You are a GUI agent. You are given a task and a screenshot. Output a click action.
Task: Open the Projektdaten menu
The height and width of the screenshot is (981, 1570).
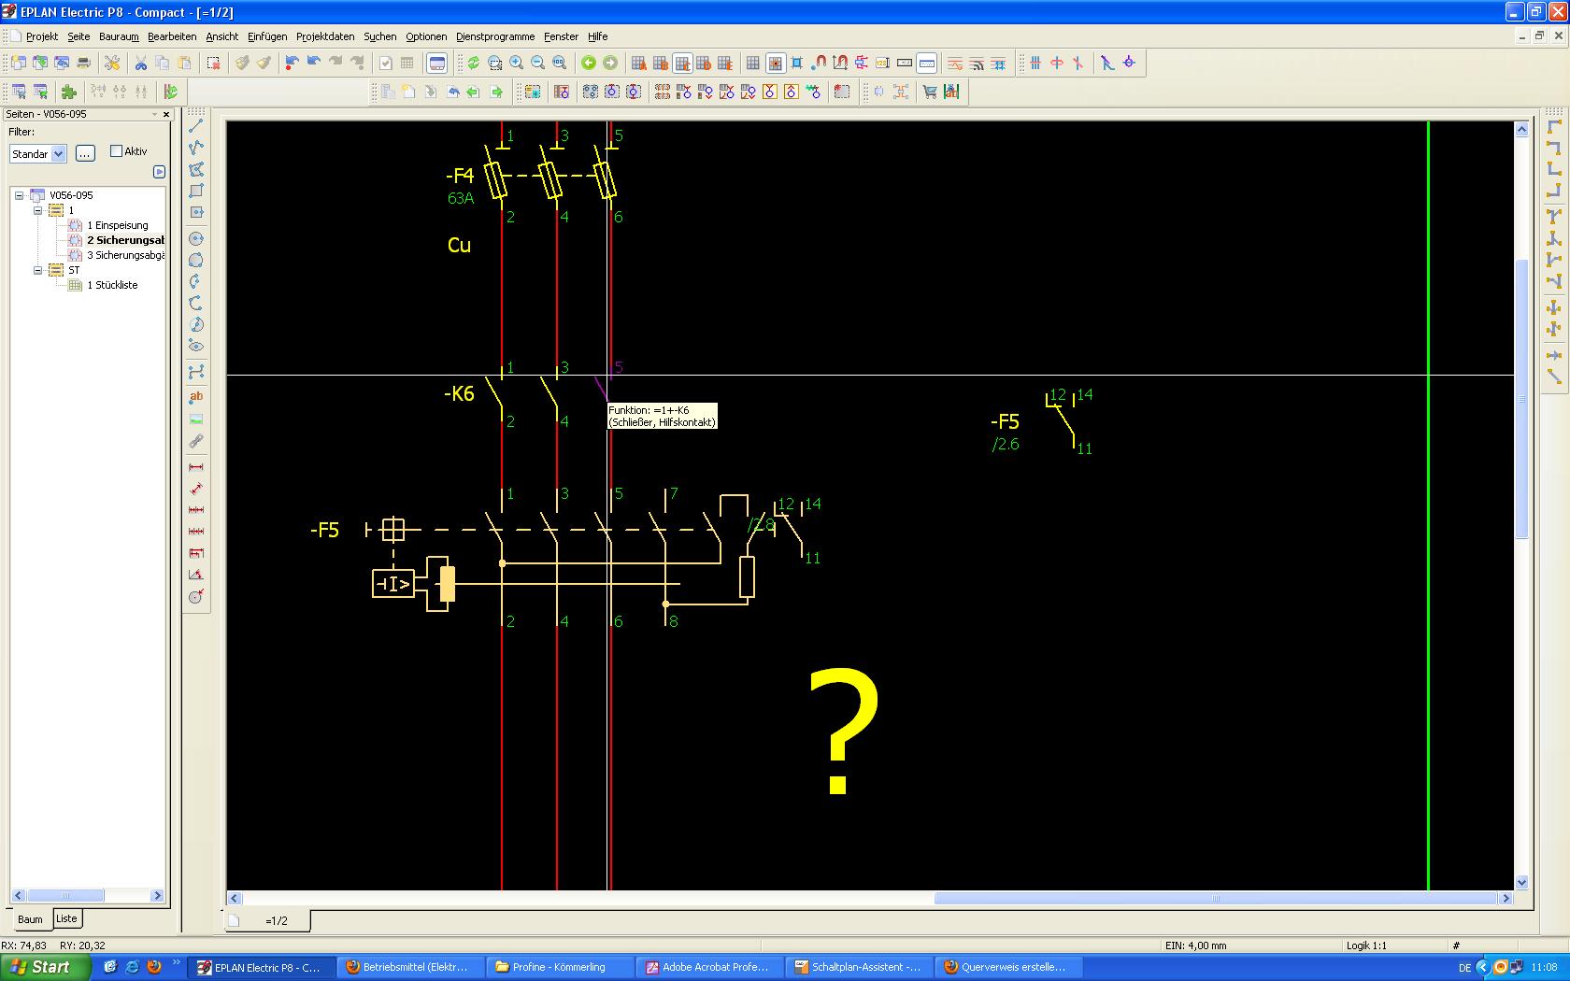coord(325,36)
